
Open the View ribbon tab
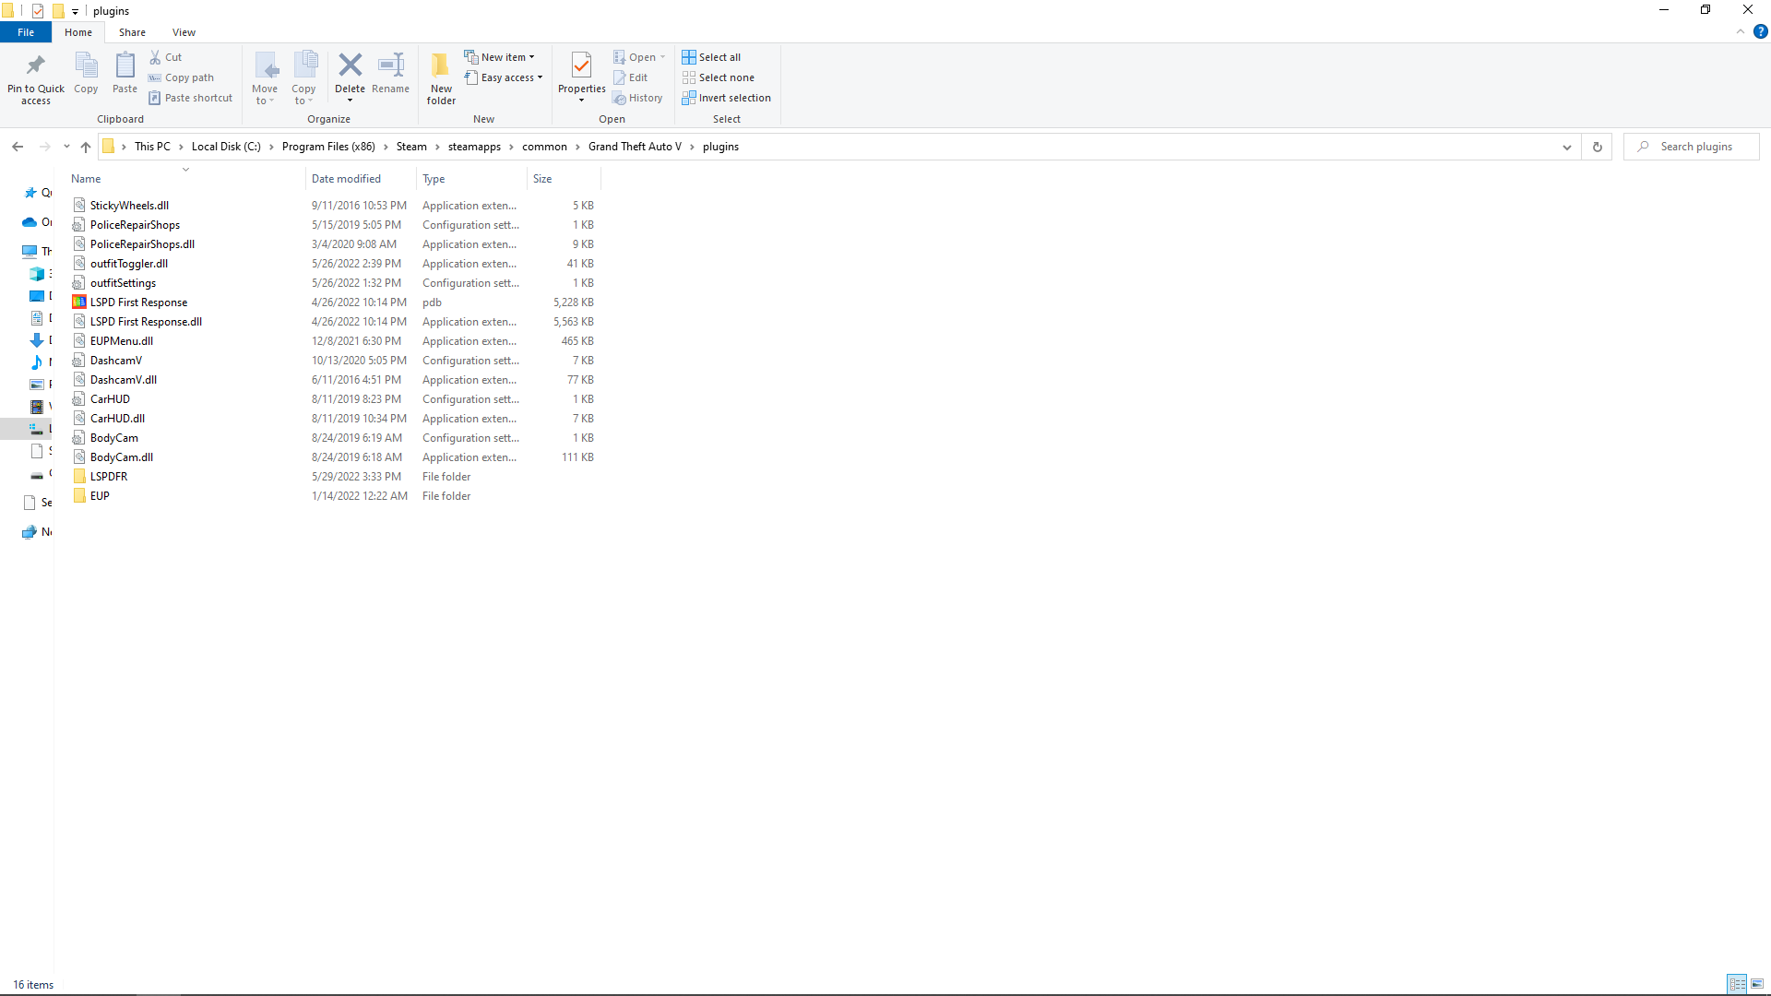(x=184, y=32)
